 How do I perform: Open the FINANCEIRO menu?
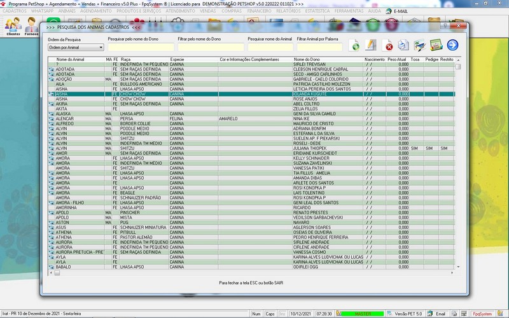click(259, 11)
